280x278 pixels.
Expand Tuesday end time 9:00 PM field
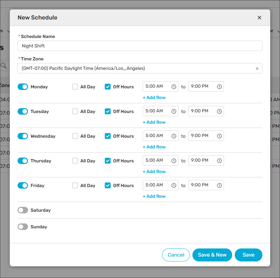202,111
